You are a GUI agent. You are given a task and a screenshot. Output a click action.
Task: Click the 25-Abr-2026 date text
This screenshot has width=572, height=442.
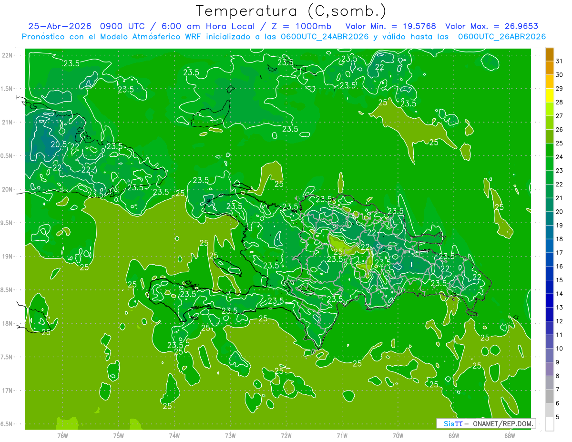point(60,26)
